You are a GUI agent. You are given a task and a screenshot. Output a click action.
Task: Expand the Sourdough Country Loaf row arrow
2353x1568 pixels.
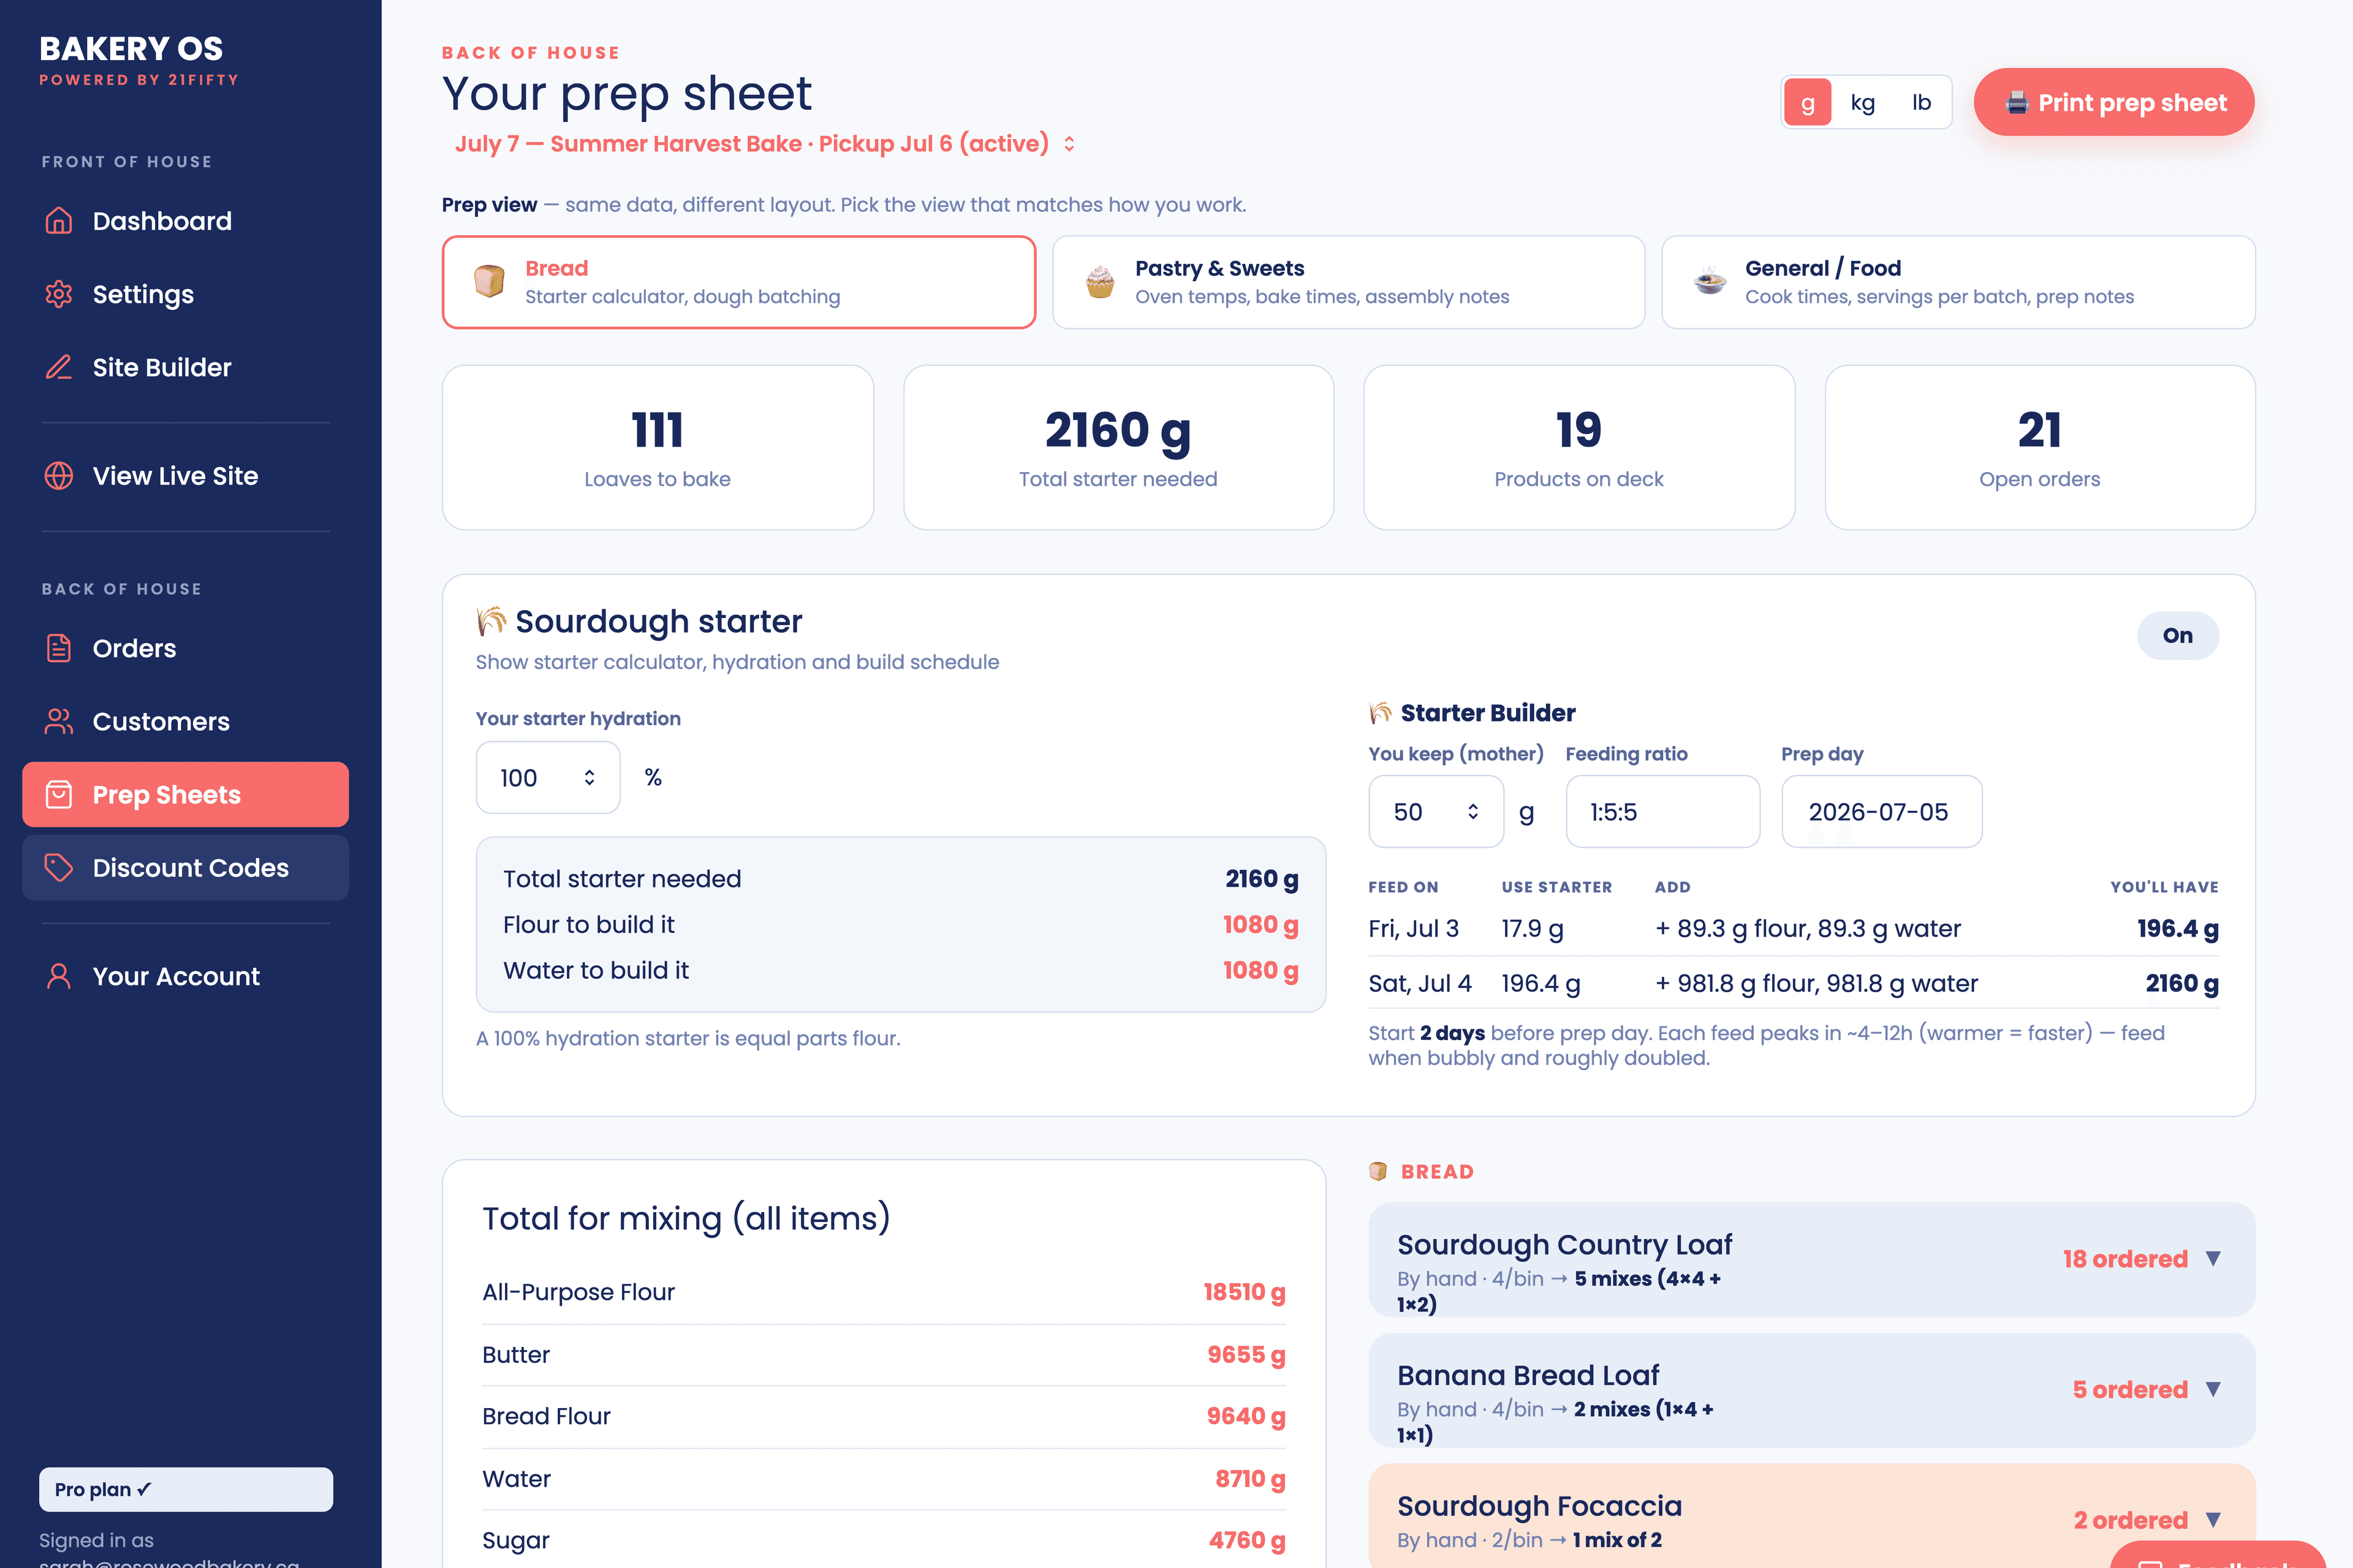coord(2213,1259)
